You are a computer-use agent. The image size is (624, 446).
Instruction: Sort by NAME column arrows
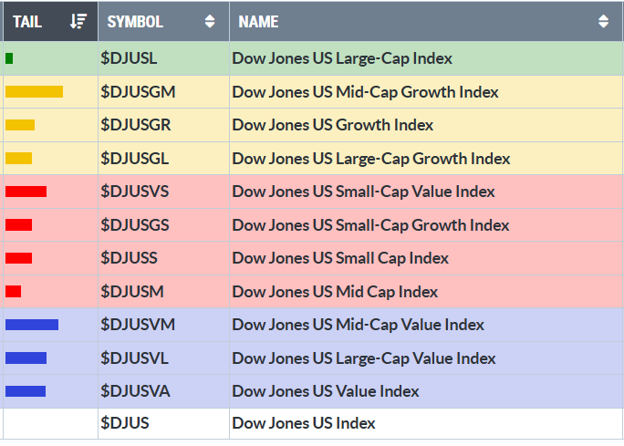coord(603,21)
